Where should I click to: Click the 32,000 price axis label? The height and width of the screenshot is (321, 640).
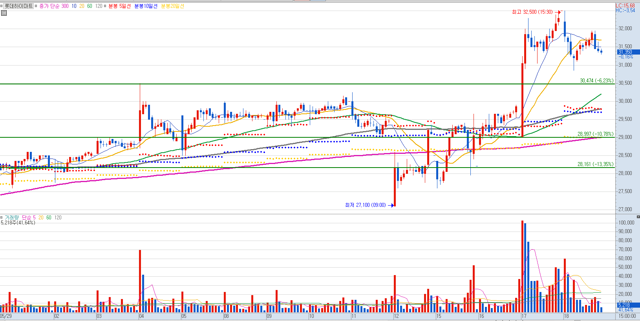(x=625, y=28)
